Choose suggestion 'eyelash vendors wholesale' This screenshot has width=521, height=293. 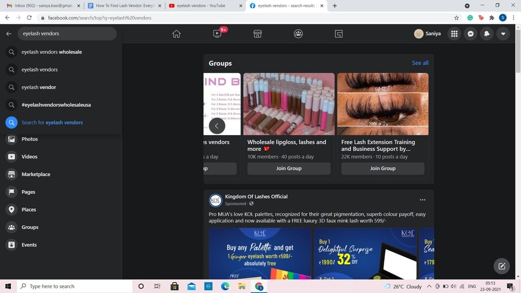(61, 52)
